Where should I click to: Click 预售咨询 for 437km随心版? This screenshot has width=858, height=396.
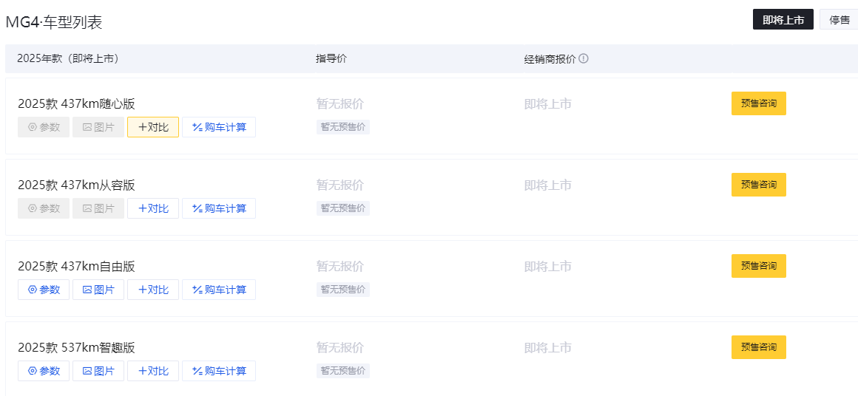(x=758, y=103)
